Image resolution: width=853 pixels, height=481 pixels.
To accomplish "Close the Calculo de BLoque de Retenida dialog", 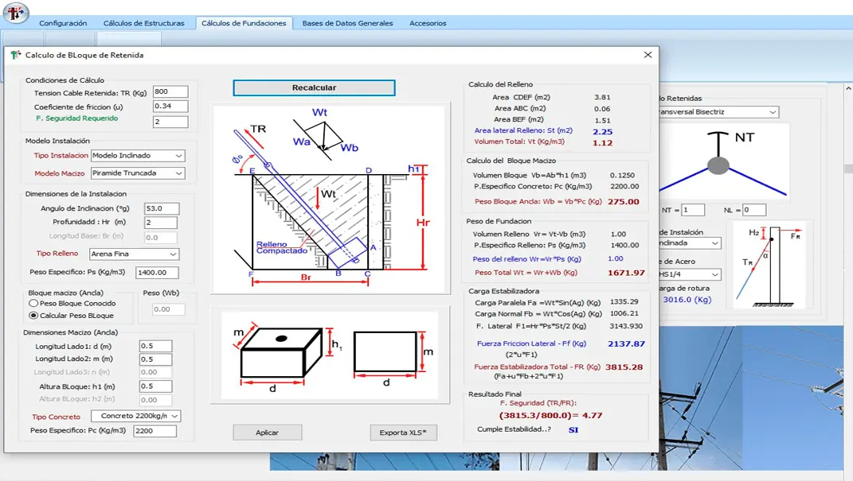I will point(648,55).
